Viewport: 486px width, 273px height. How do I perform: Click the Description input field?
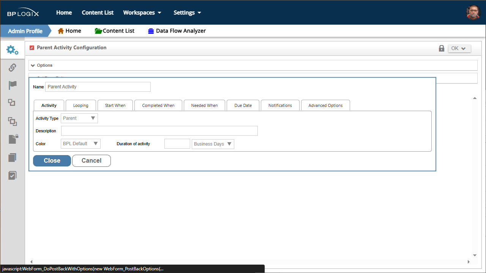point(159,131)
